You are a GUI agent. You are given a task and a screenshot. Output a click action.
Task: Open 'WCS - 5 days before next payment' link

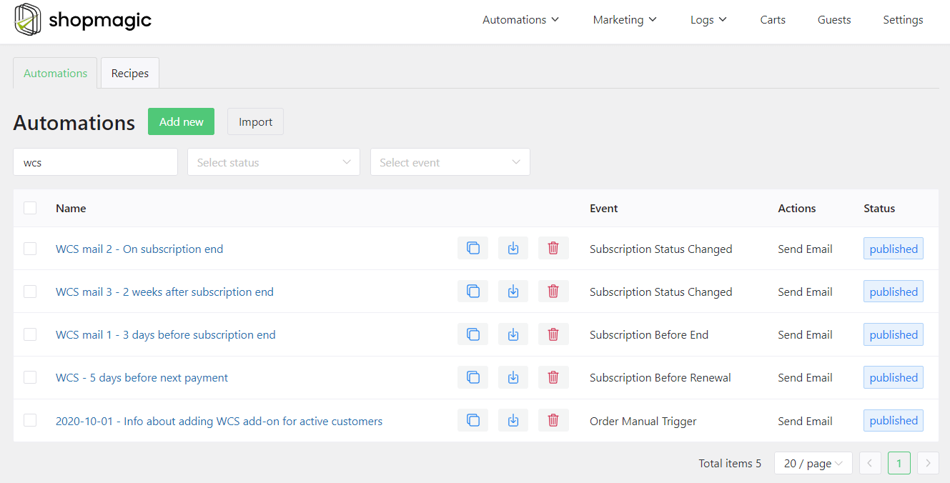[142, 377]
